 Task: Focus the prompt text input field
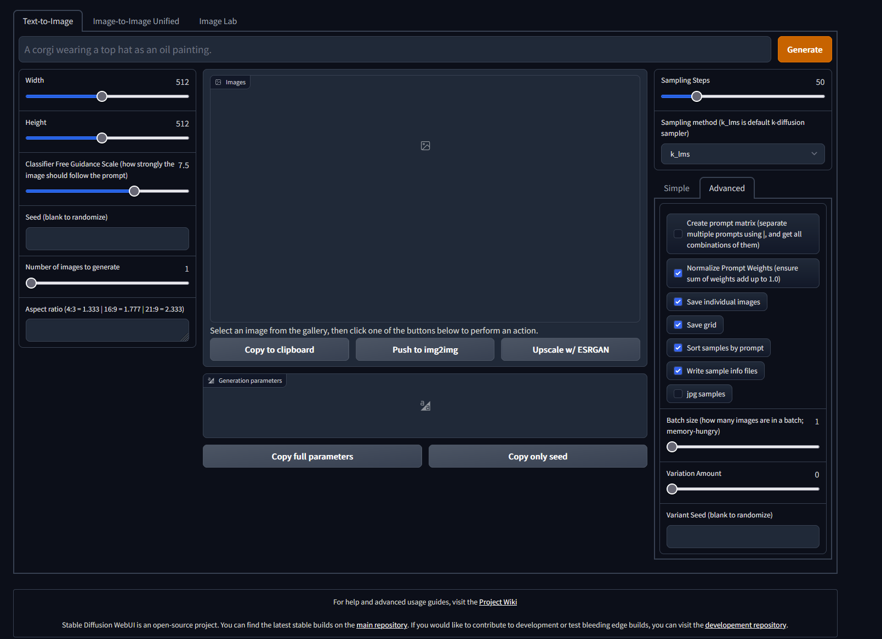pos(395,49)
